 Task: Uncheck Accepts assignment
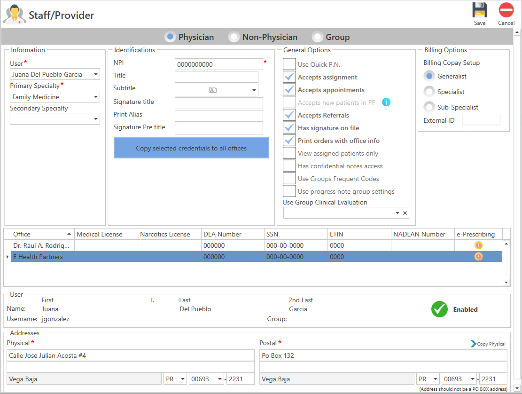pyautogui.click(x=289, y=77)
